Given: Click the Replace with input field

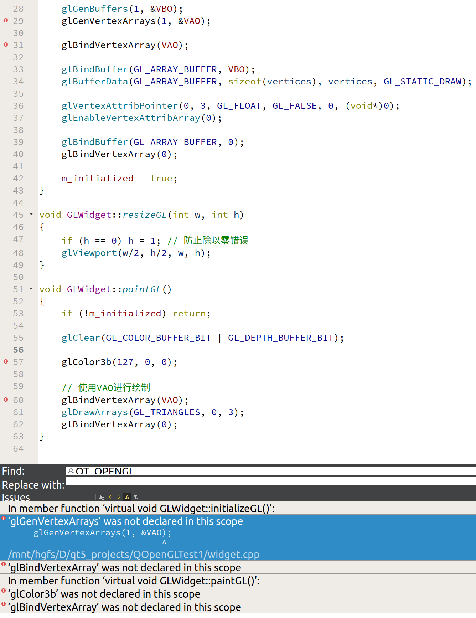Looking at the screenshot, I should tap(271, 481).
